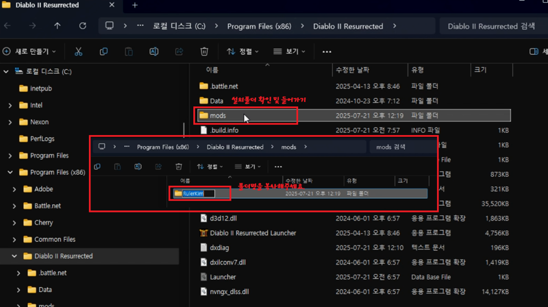Click the three-dot menu in inset mods window
Screen dimensions: 548x307
tap(278, 167)
